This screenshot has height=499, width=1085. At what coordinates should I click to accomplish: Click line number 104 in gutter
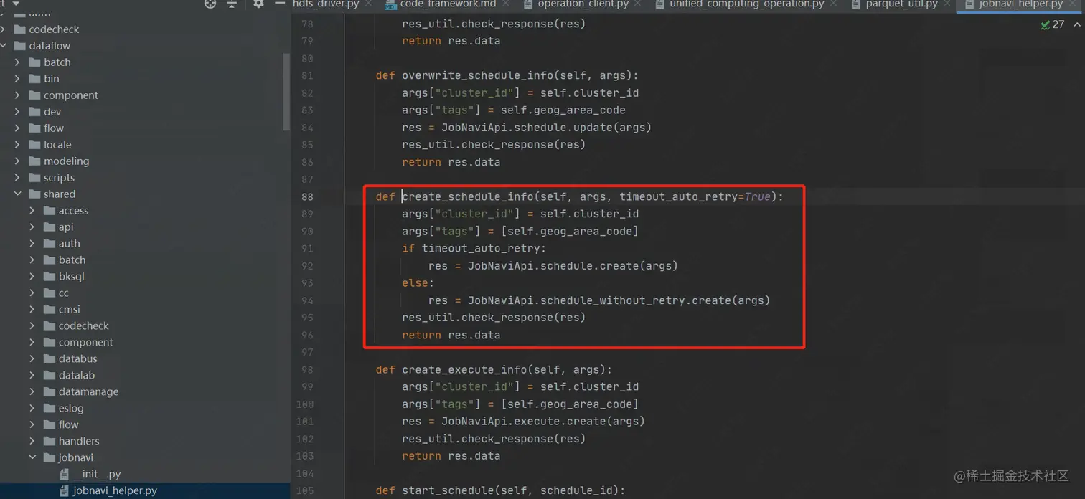(305, 473)
